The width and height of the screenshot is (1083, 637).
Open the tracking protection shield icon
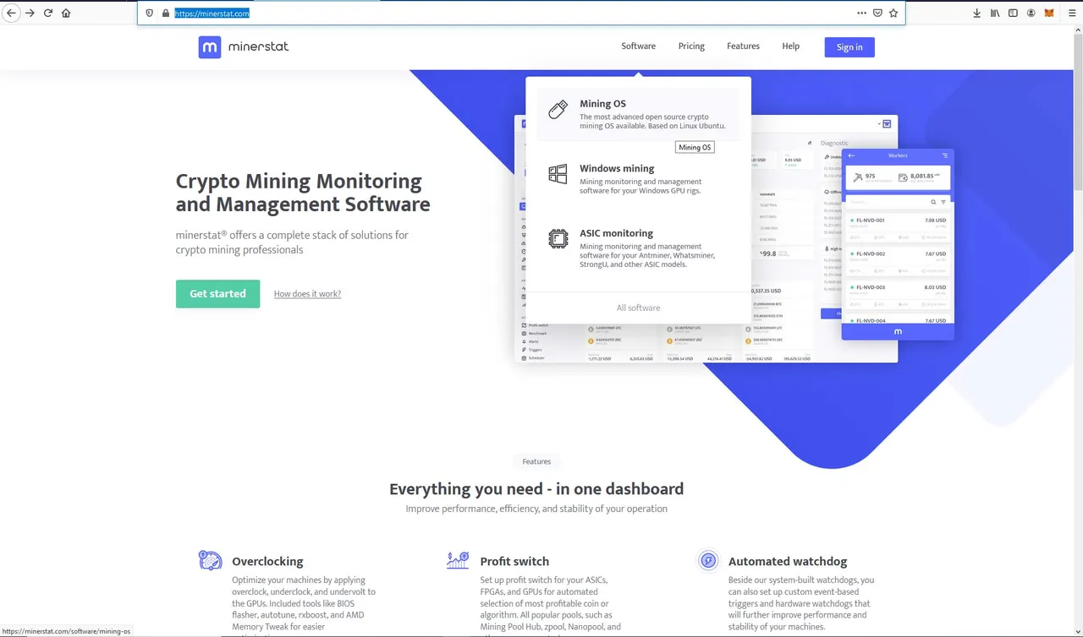(150, 13)
